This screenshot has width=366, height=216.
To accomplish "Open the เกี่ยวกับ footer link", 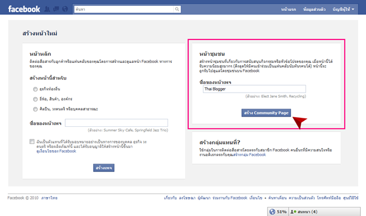I will pos(170,198).
